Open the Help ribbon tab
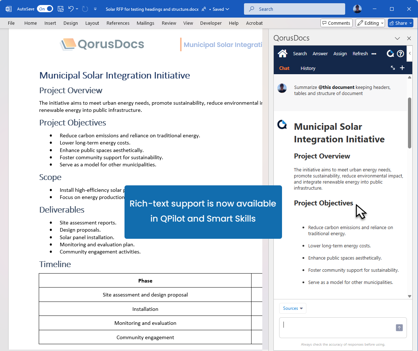The width and height of the screenshot is (418, 351). [234, 23]
